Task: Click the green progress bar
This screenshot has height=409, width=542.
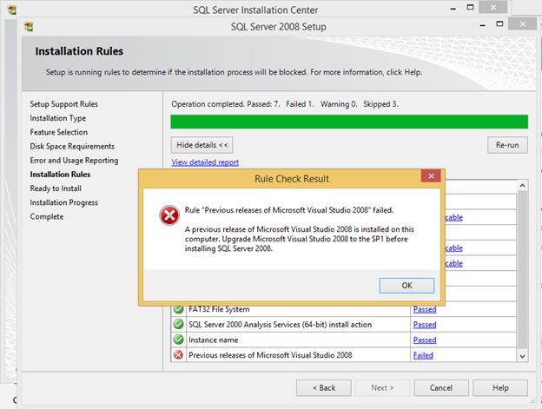Action: (x=349, y=122)
